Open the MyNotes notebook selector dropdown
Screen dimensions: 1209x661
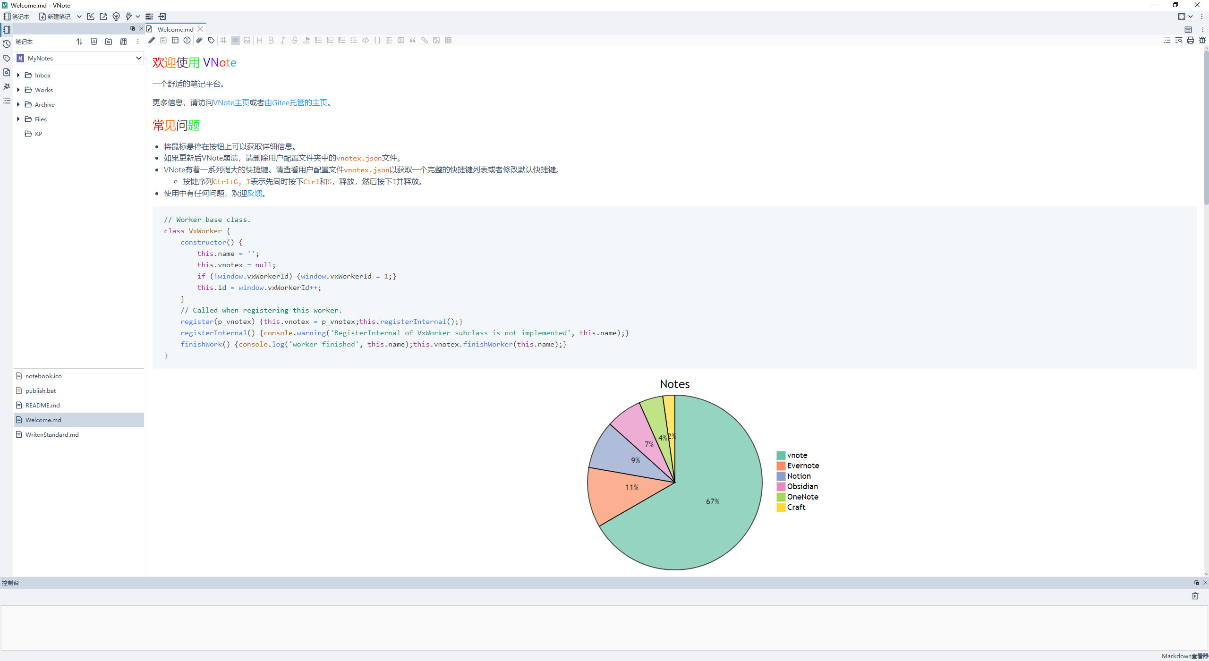click(x=79, y=58)
